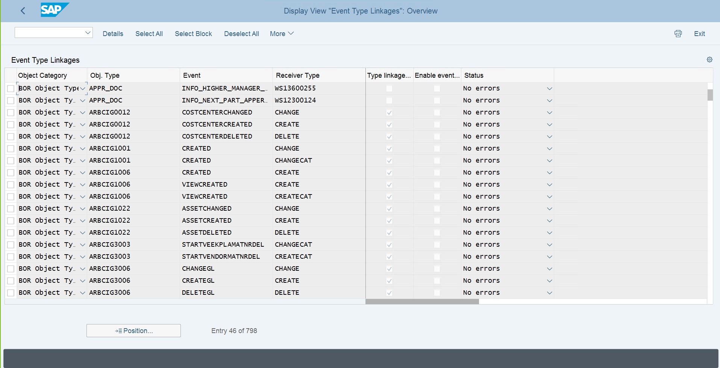The height and width of the screenshot is (368, 720).
Task: Toggle Type linkage checkbox for COSTCENTERCHANGED row
Action: [390, 113]
